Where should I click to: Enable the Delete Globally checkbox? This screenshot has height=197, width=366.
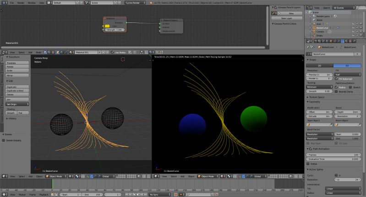4,140
